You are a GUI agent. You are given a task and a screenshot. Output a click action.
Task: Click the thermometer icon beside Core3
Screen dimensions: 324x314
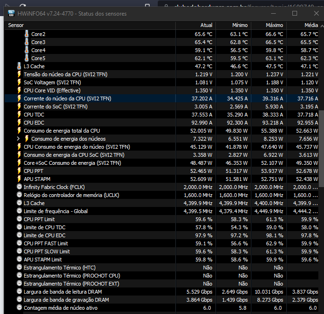click(26, 42)
